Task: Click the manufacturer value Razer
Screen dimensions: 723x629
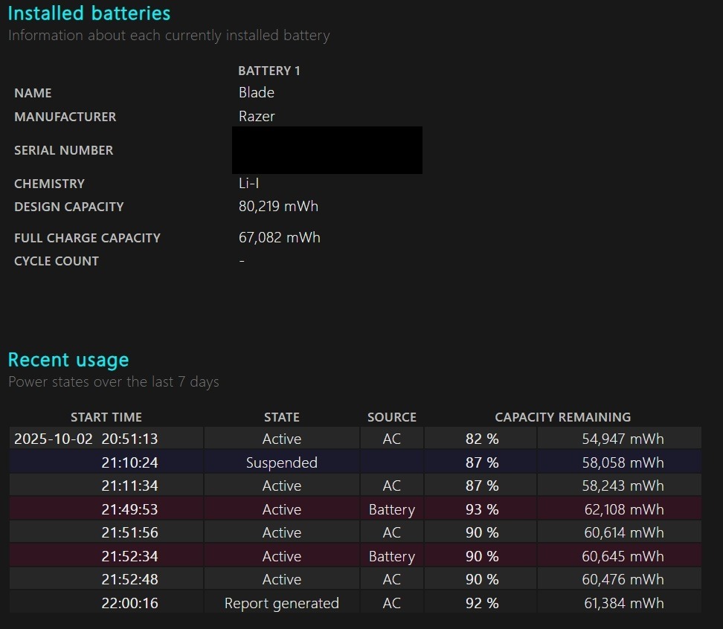Action: 257,116
